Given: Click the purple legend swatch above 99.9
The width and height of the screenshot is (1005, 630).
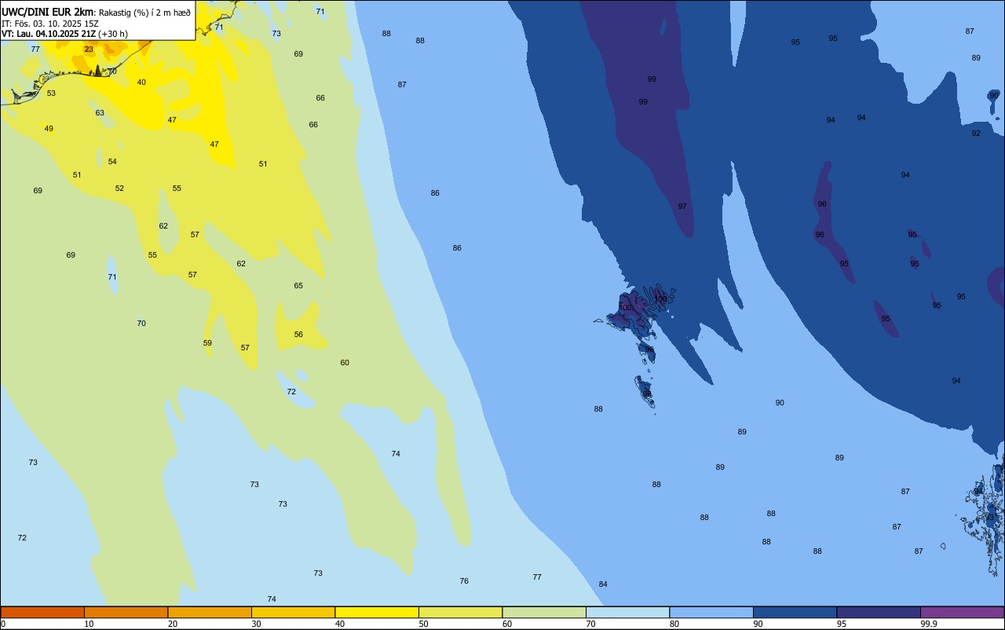Looking at the screenshot, I should click(962, 612).
